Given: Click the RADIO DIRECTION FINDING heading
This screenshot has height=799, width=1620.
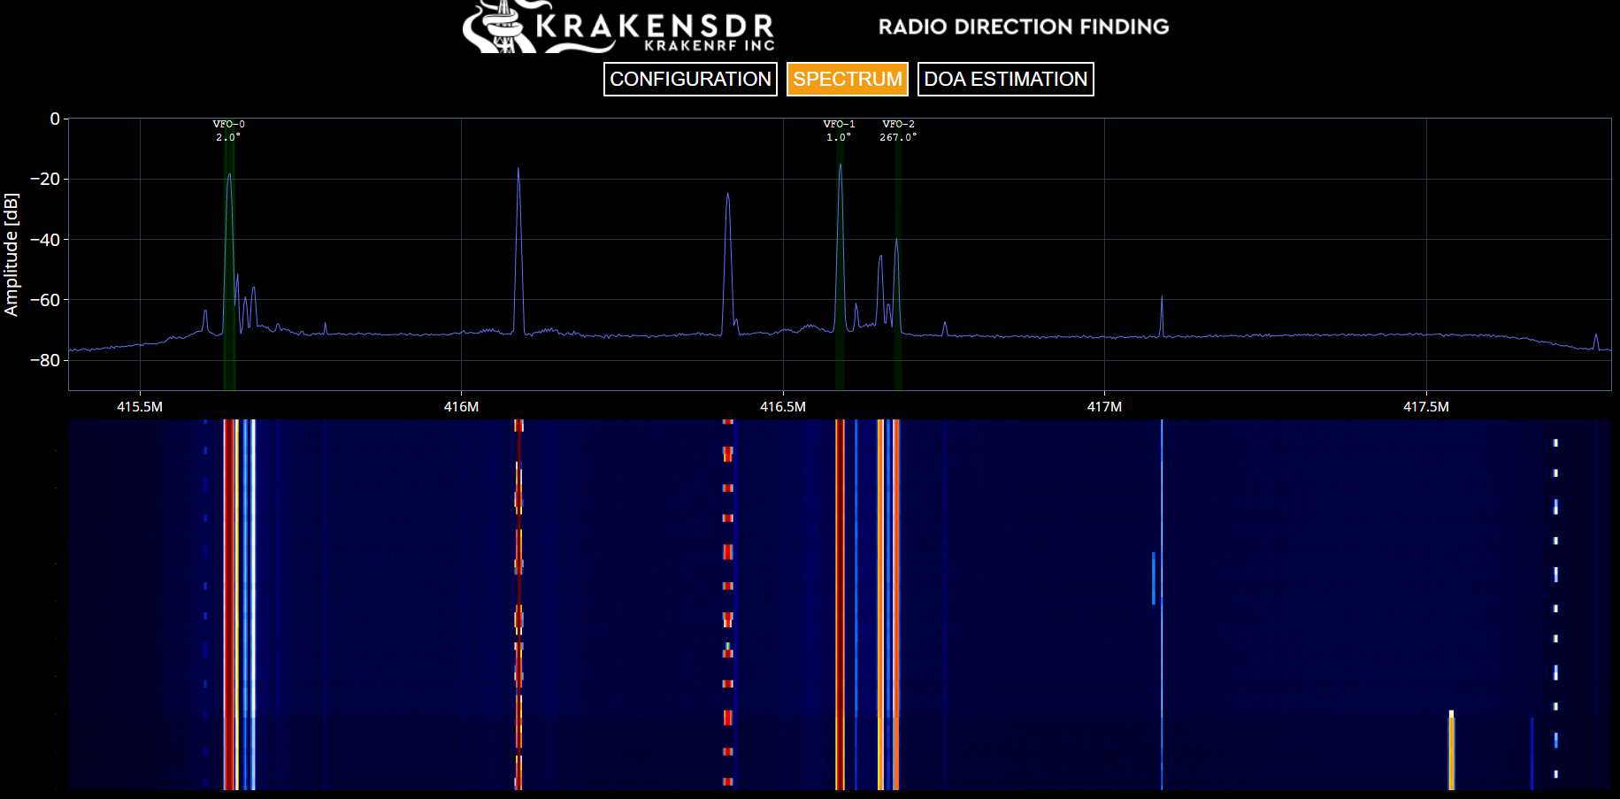Looking at the screenshot, I should 1024,27.
